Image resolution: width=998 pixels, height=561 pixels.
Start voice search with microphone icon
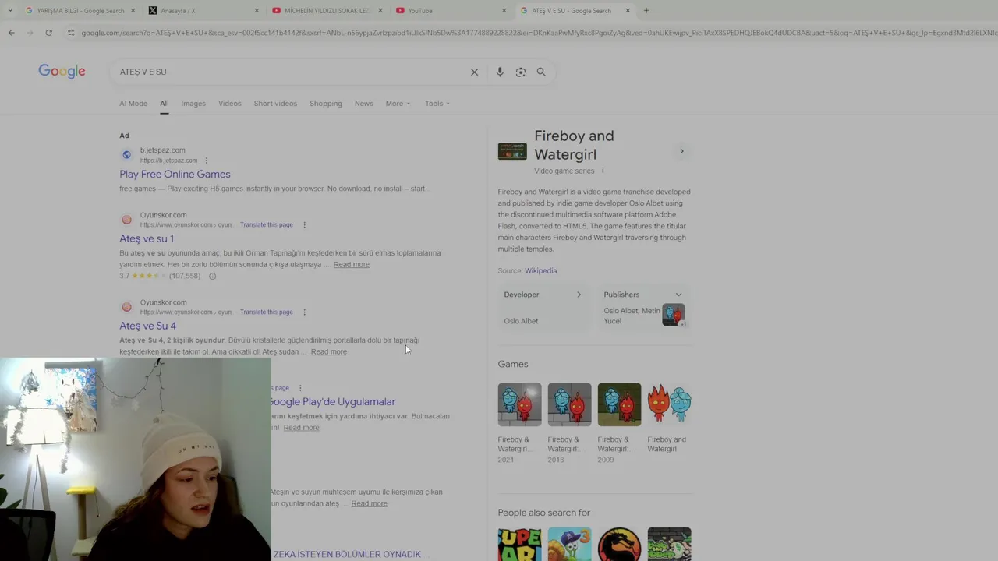point(500,72)
